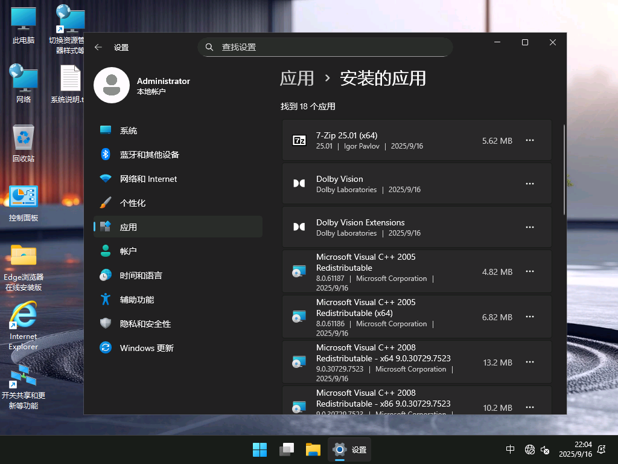
Task: Open the notification bell in the tray
Action: tap(602, 449)
